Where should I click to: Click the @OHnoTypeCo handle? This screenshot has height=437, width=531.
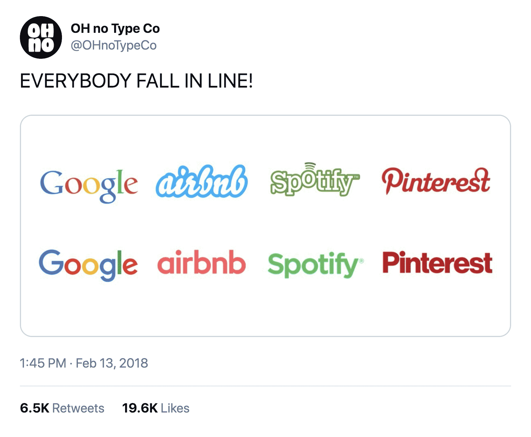pyautogui.click(x=114, y=46)
